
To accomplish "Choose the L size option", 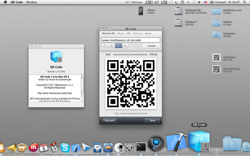I will [118, 46].
